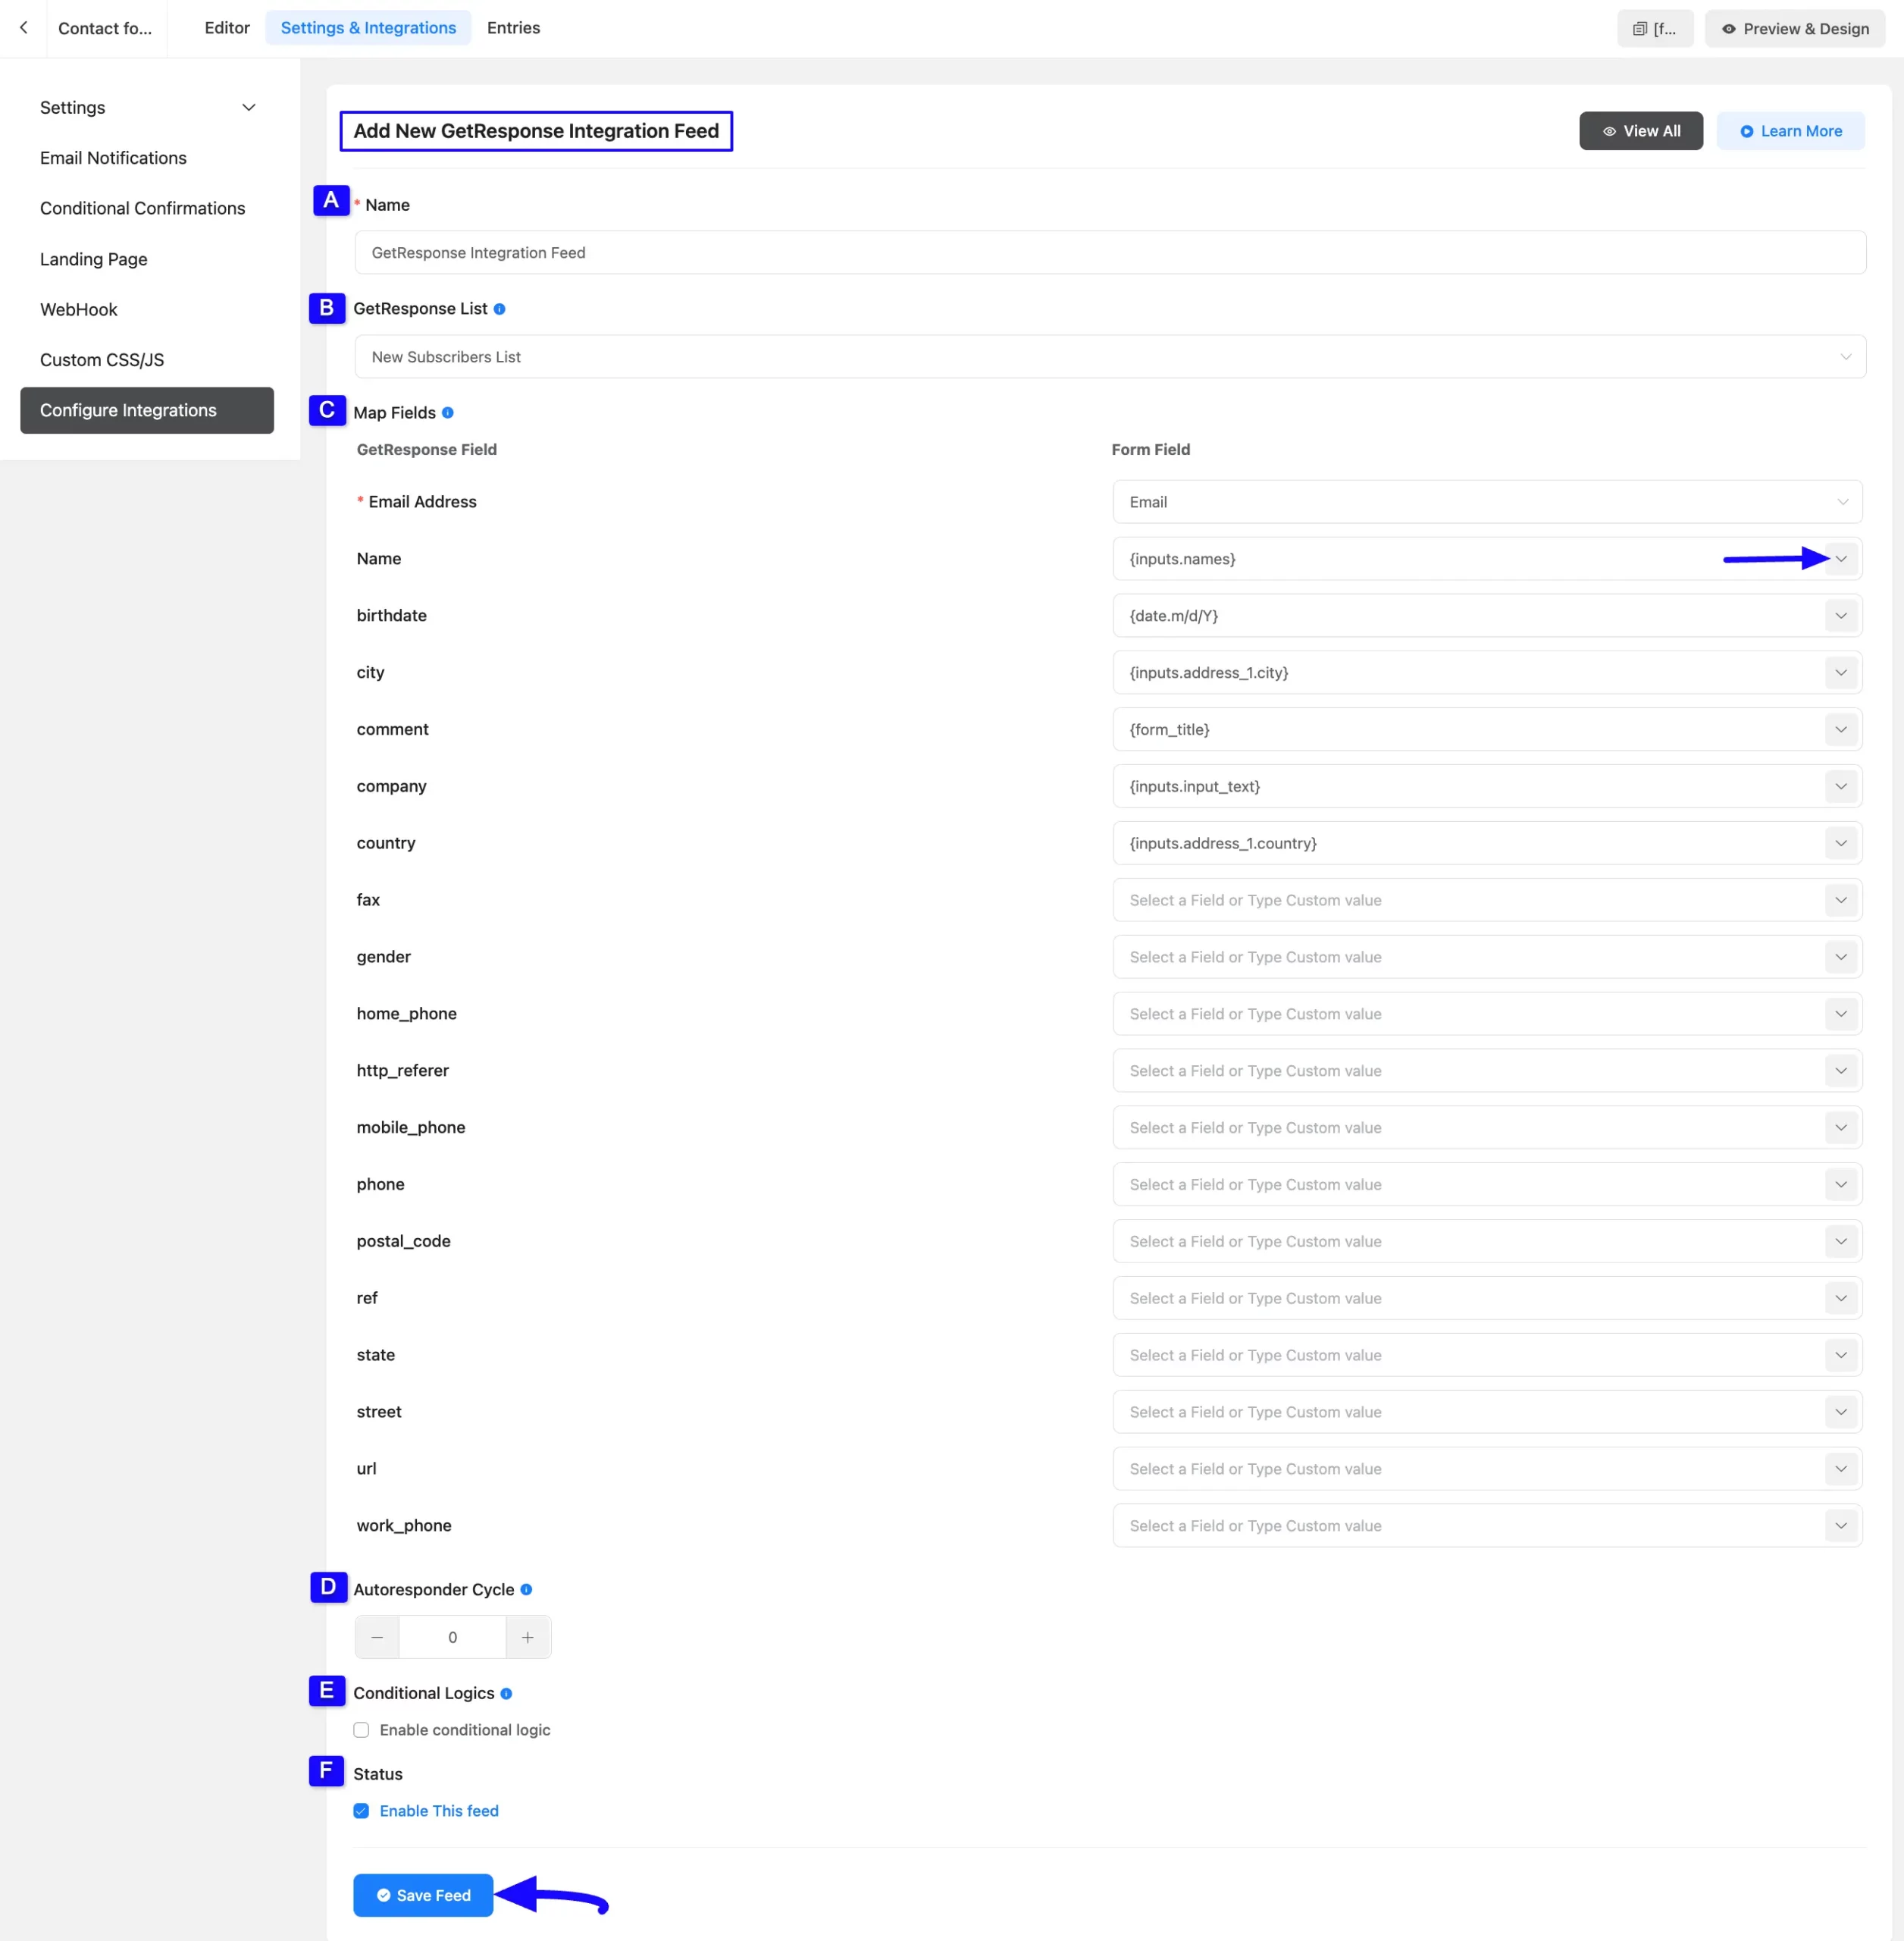Open shortcode dropdown for fax field
The height and width of the screenshot is (1941, 1904).
point(1840,901)
